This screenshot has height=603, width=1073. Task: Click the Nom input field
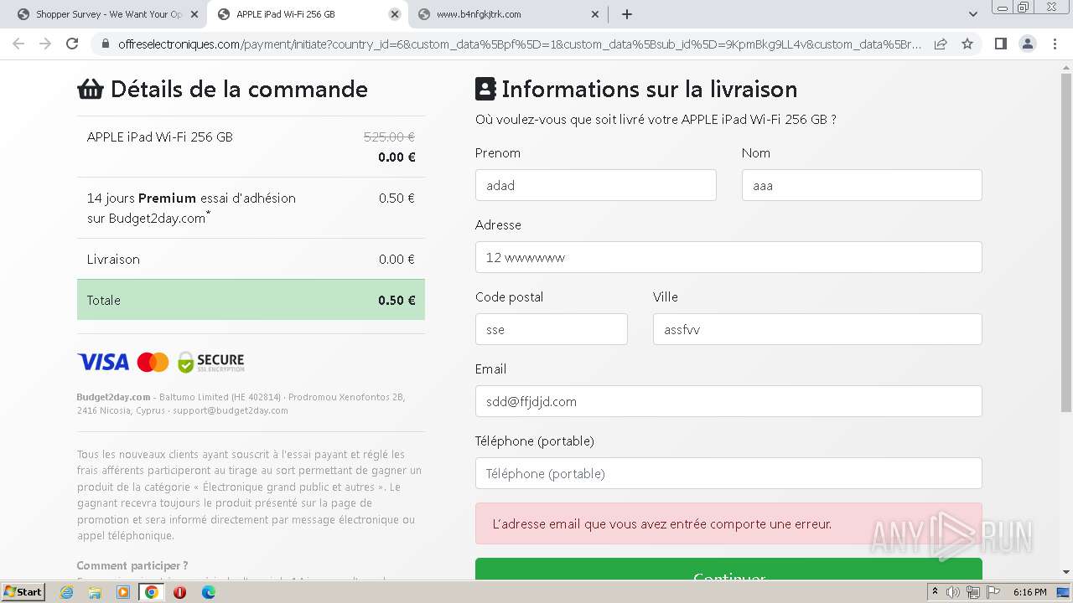click(x=862, y=185)
